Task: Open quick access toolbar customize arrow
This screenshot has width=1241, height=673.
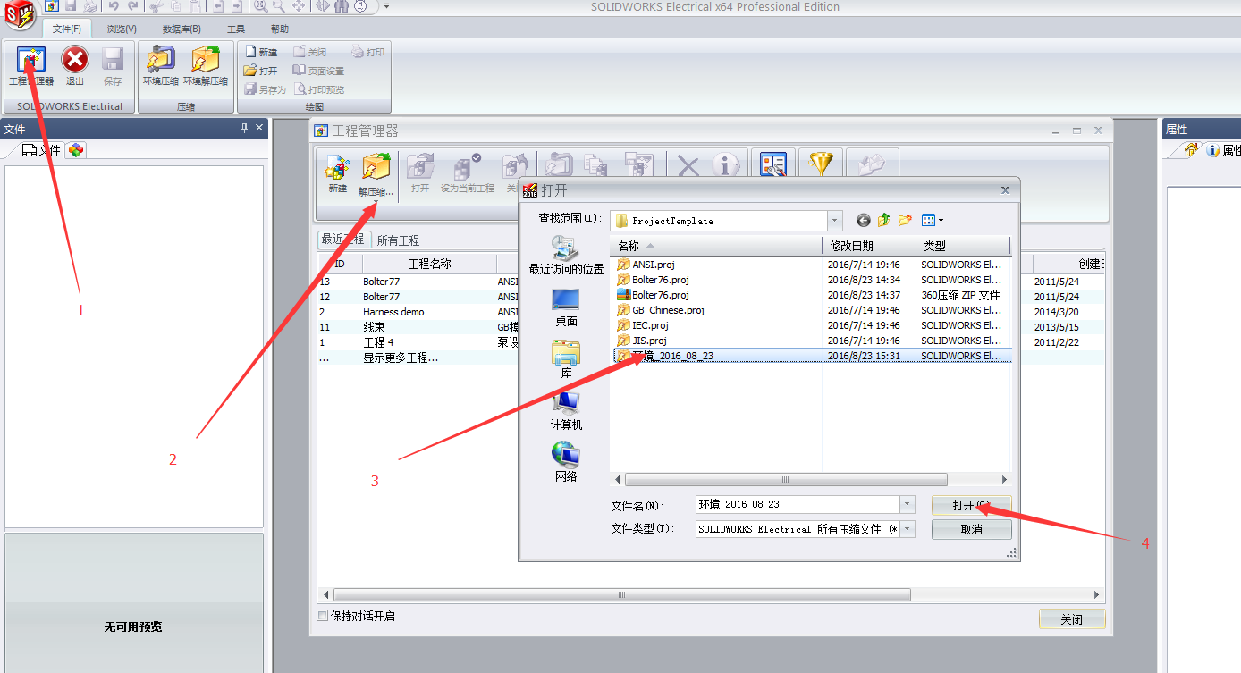Action: pyautogui.click(x=386, y=6)
